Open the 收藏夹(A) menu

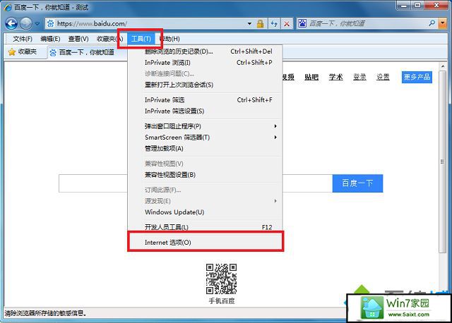point(109,39)
